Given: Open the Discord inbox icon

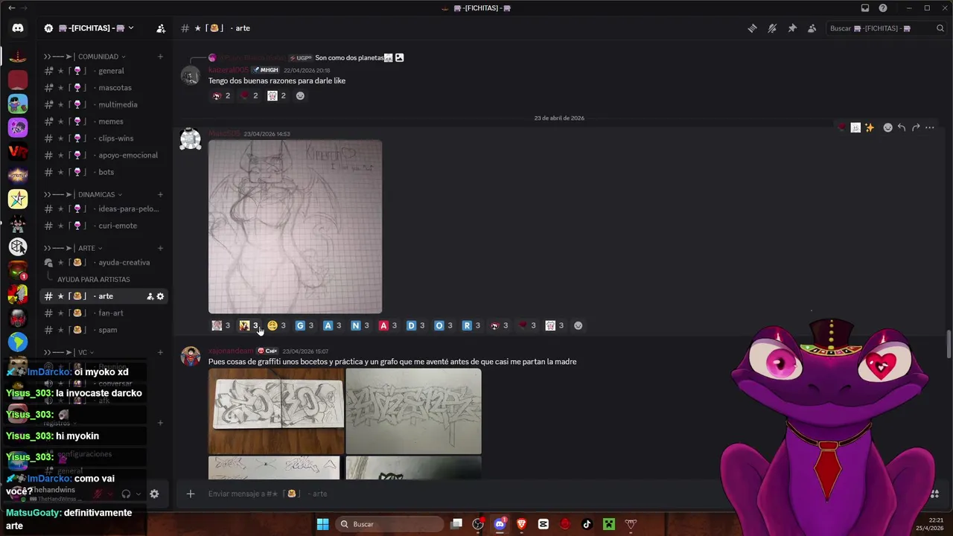Looking at the screenshot, I should click(x=865, y=8).
